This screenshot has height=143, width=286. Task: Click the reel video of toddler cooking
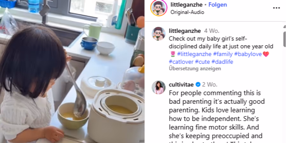coord(72,71)
